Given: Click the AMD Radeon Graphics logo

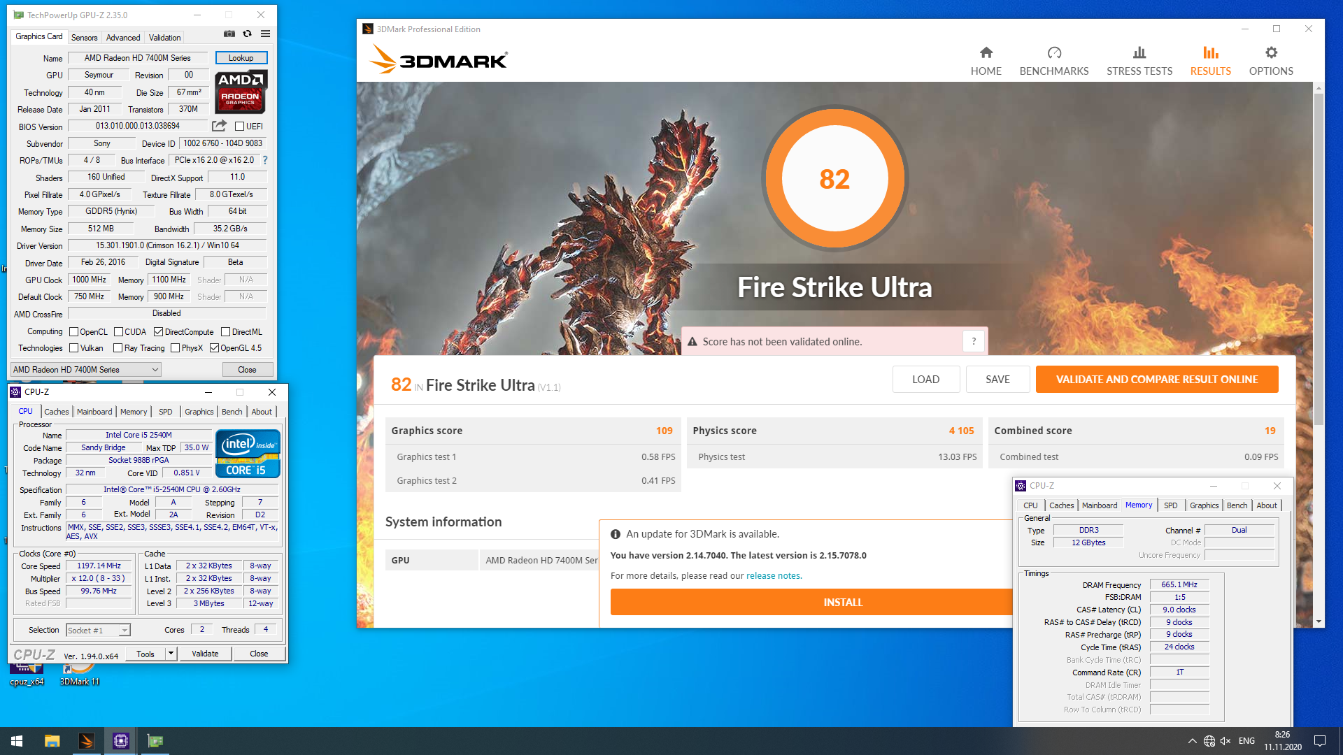Looking at the screenshot, I should tap(241, 92).
